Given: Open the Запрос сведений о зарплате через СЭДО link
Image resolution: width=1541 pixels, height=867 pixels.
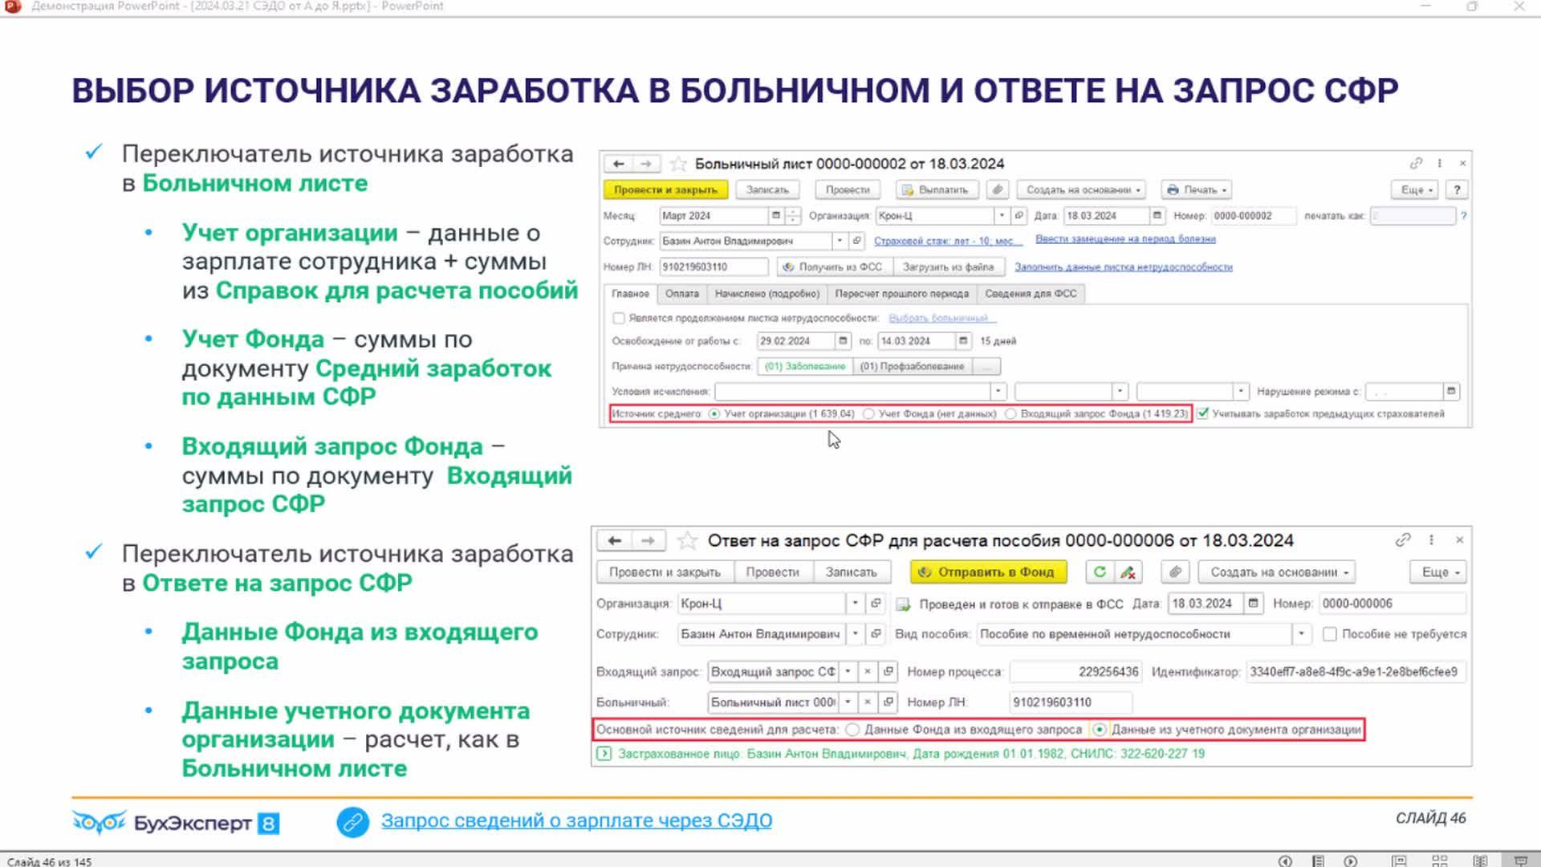Looking at the screenshot, I should (576, 820).
